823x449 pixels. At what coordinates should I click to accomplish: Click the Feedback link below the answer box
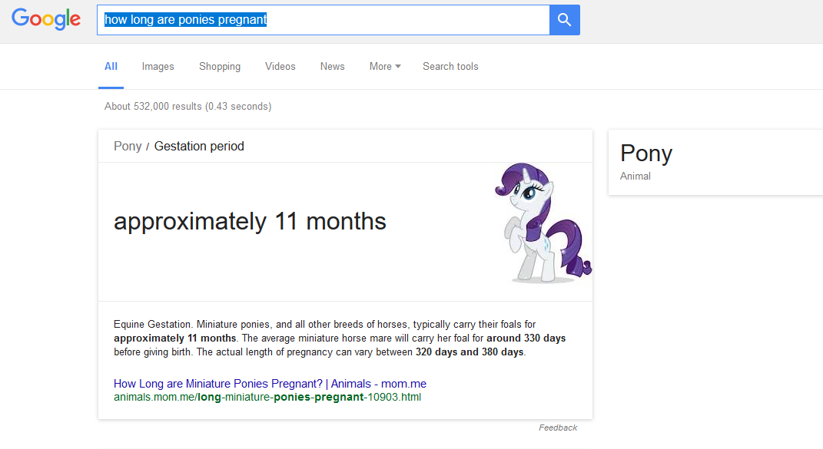coord(558,428)
